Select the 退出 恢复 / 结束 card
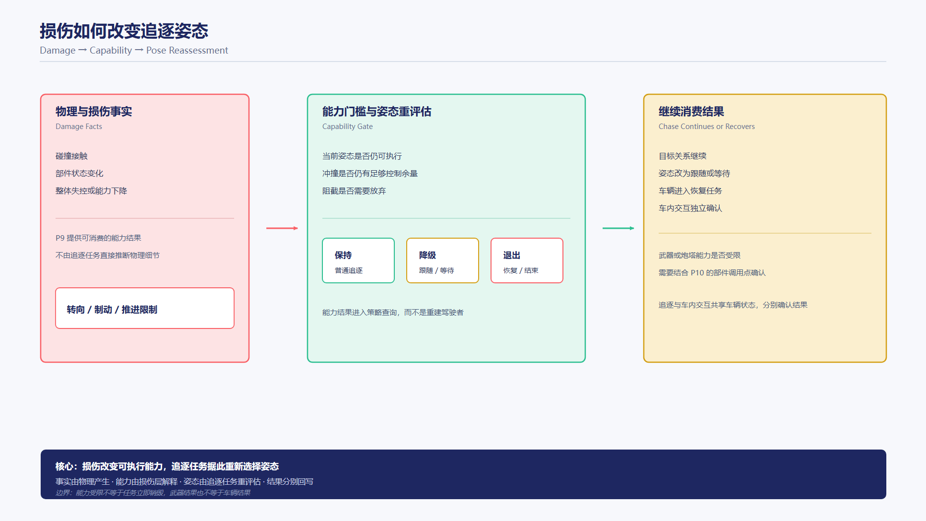This screenshot has height=521, width=926. point(527,260)
